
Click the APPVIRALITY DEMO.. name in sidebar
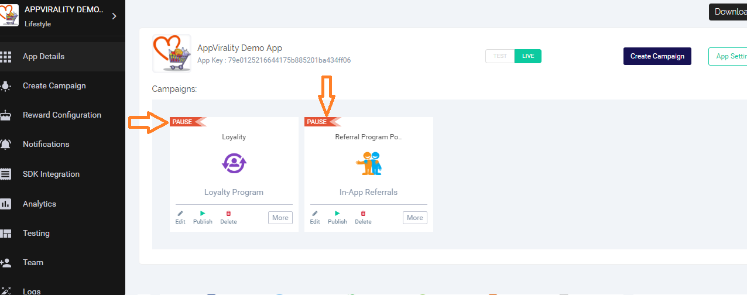coord(64,10)
